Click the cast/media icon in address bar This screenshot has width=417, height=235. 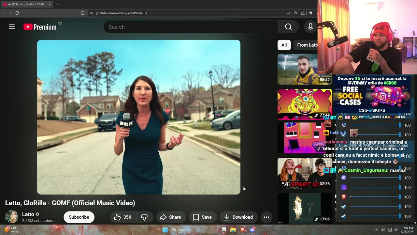[288, 13]
